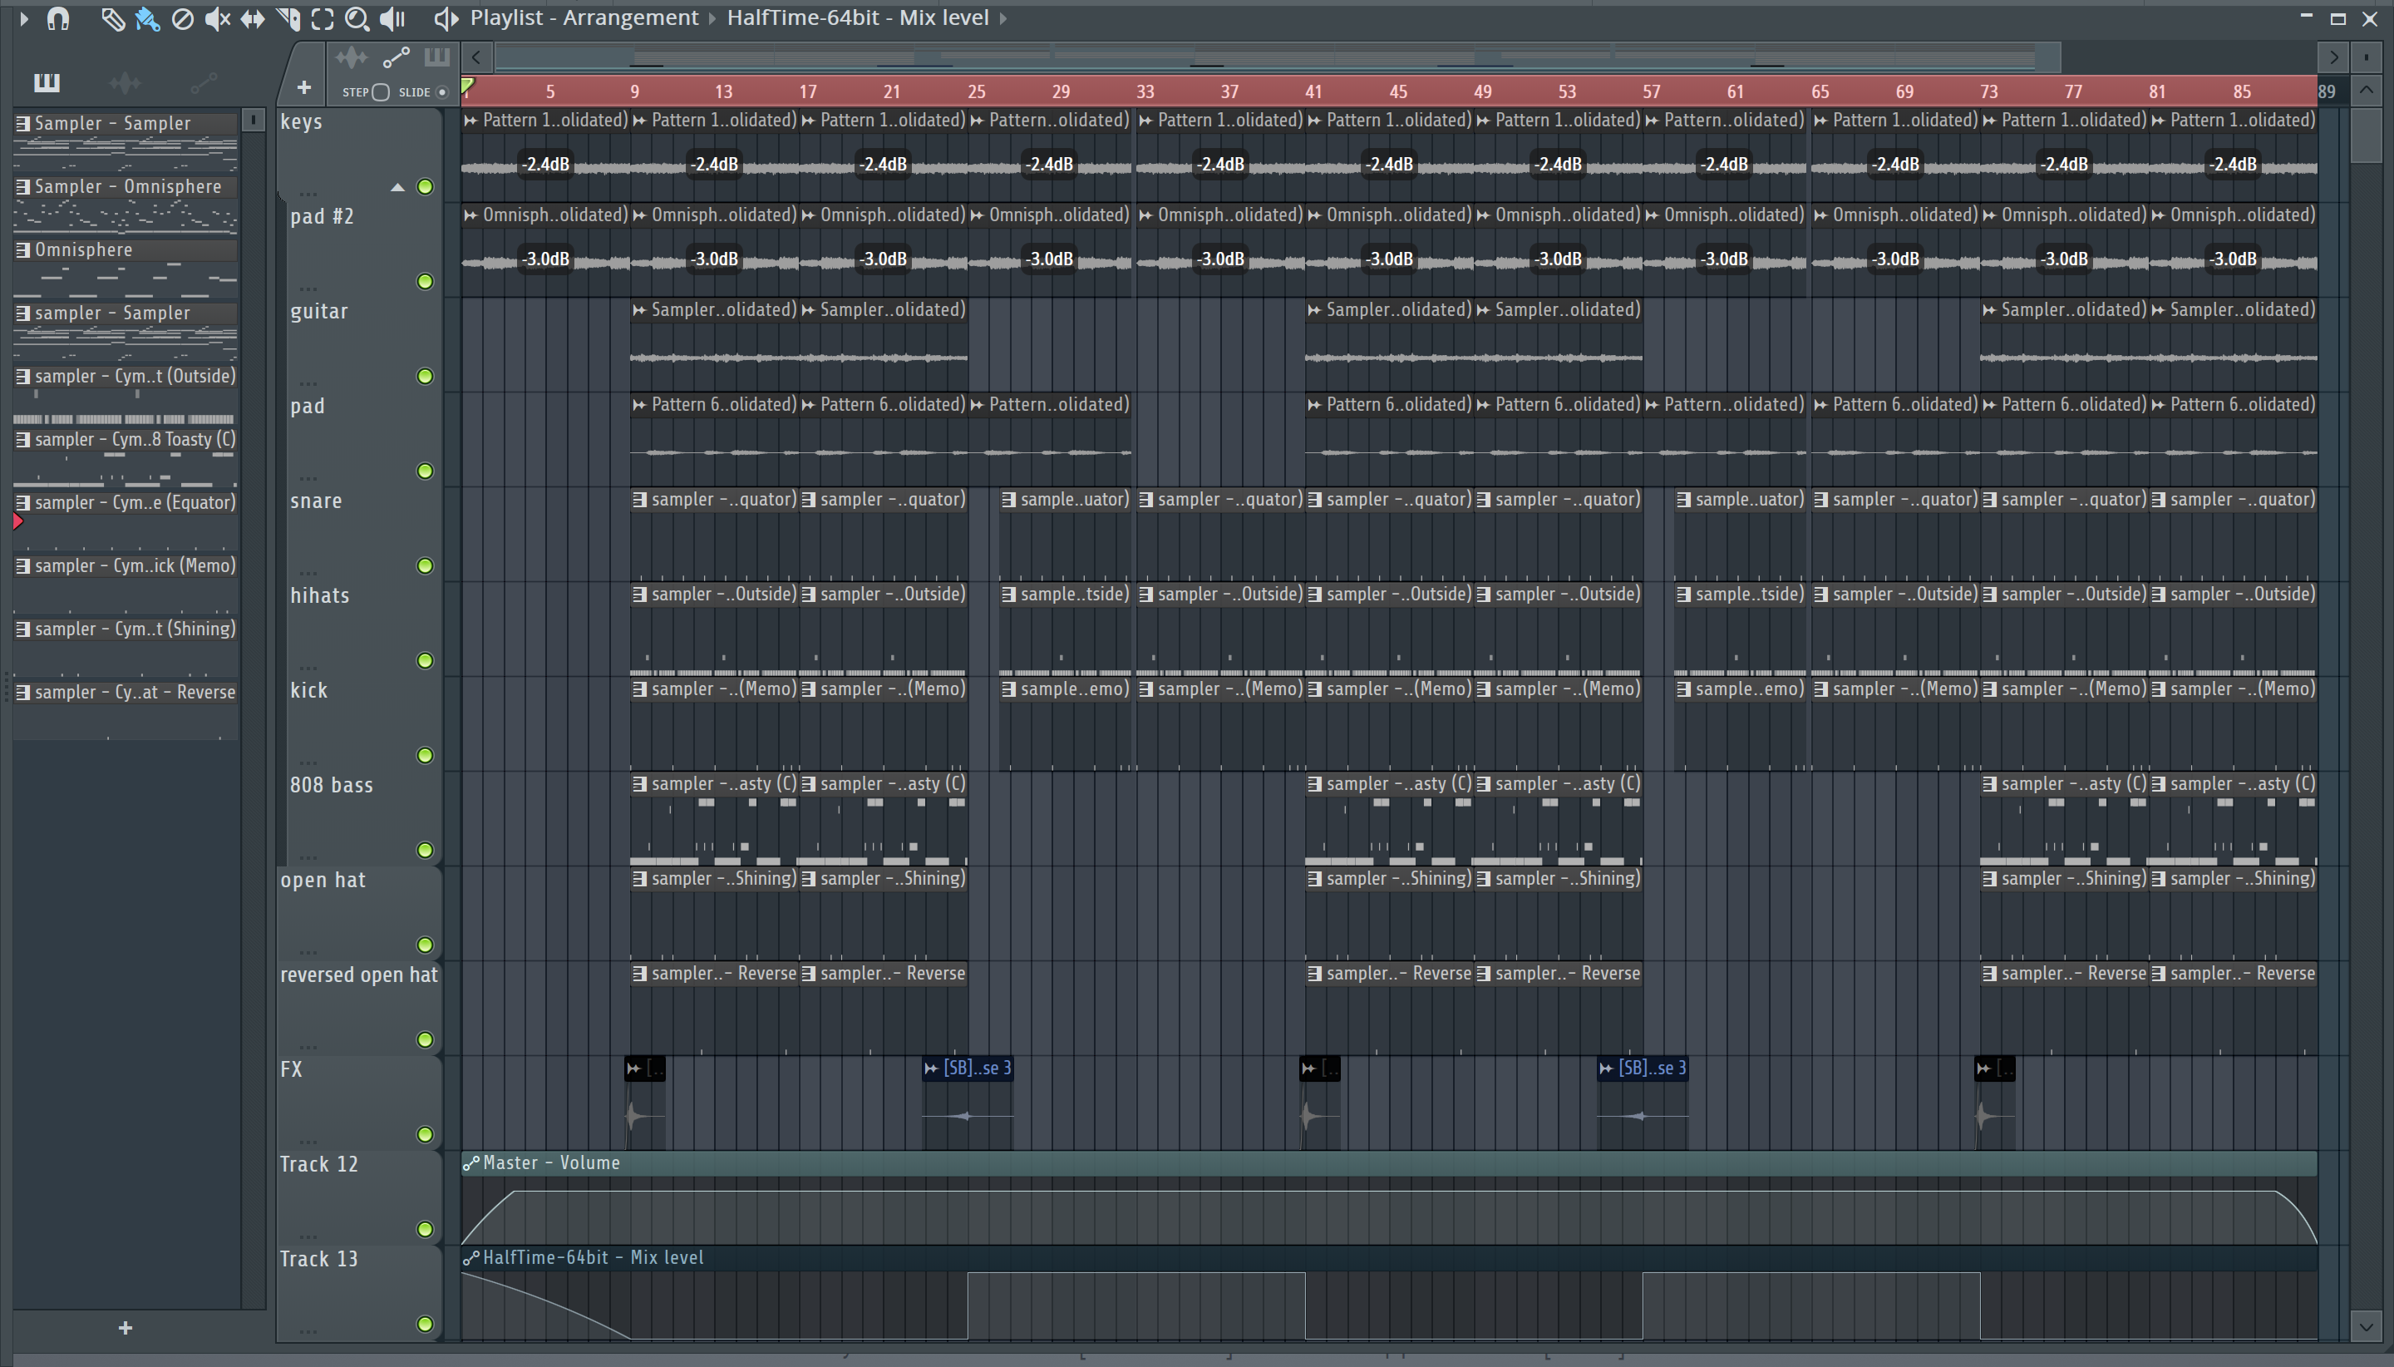
Task: Select the sampler - Cym..8 Toasty (C) pattern icon
Action: click(22, 439)
